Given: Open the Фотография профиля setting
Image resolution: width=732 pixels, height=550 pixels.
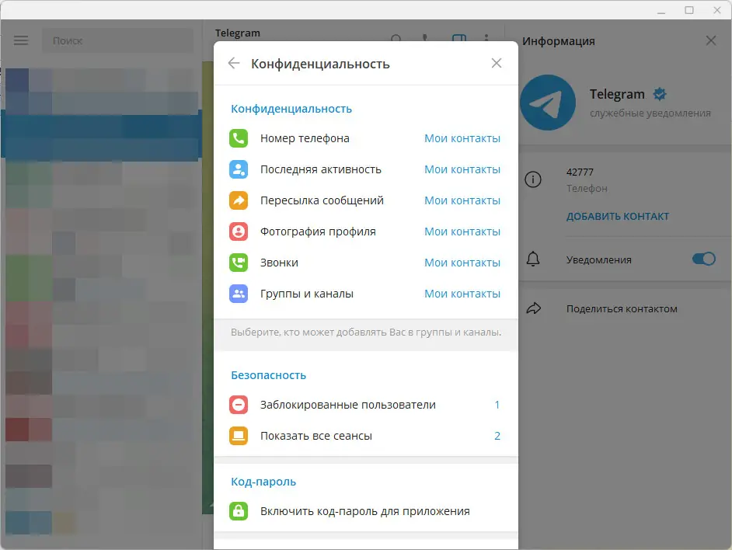Looking at the screenshot, I should click(366, 231).
